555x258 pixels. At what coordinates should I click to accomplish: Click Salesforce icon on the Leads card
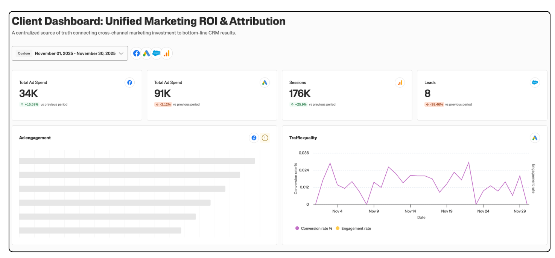[x=535, y=82]
